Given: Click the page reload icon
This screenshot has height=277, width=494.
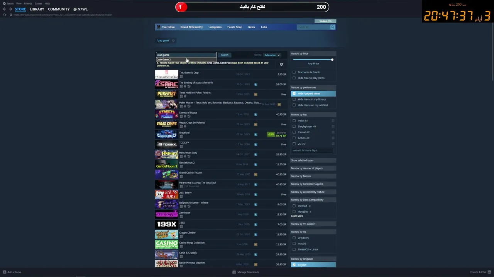Looking at the screenshot, I should click(5, 15).
